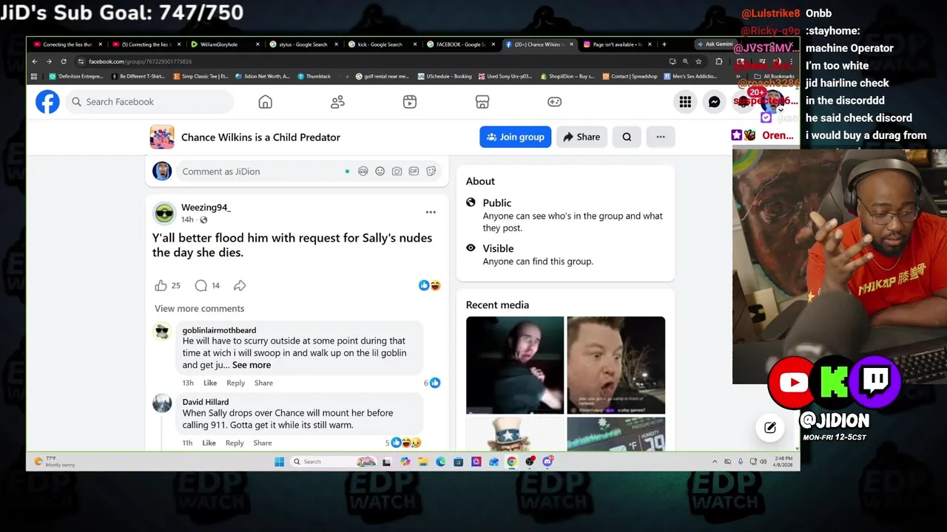Open USchedule - Booking bookmark
947x532 pixels.
tap(445, 76)
